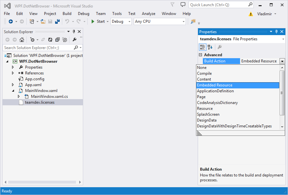Toggle Categorized view in Properties panel
Screen dimensions: 288x195
203,47
